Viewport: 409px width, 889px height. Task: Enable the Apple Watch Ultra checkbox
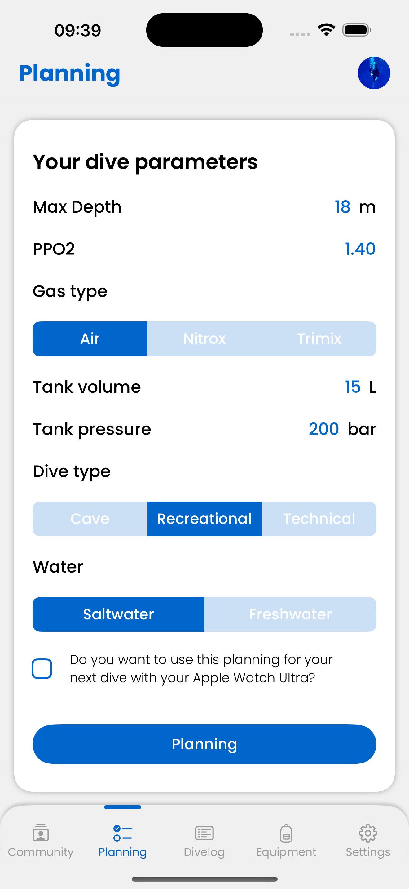tap(42, 669)
